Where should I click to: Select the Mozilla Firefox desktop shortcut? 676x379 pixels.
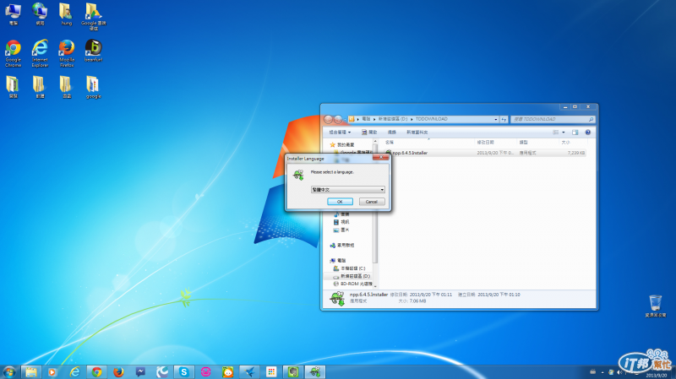(67, 53)
